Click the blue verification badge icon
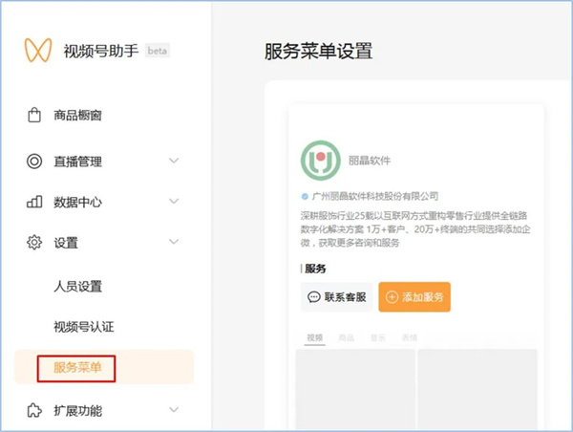The height and width of the screenshot is (432, 573). (305, 197)
